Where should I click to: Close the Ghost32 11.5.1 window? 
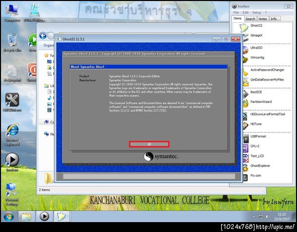(x=236, y=39)
